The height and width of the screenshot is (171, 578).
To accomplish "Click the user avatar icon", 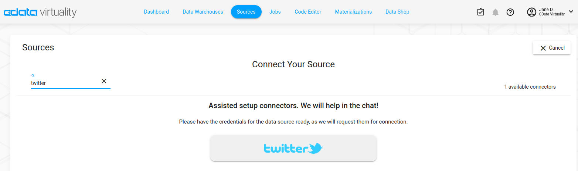I will point(531,12).
